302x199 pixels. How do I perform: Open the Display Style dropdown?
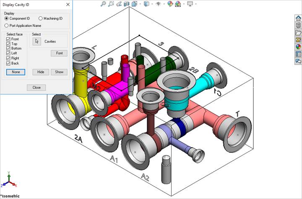click(x=147, y=4)
